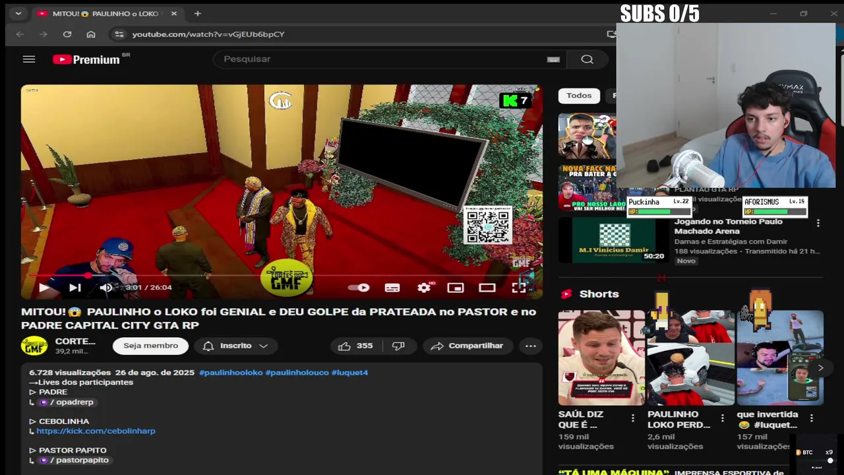The width and height of the screenshot is (844, 475).
Task: Open the PAULINHO LOKO PERD... short
Action: click(x=690, y=358)
